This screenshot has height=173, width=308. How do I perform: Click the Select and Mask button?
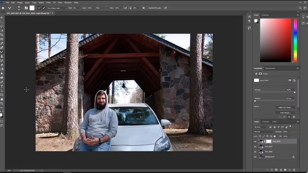(x=285, y=108)
